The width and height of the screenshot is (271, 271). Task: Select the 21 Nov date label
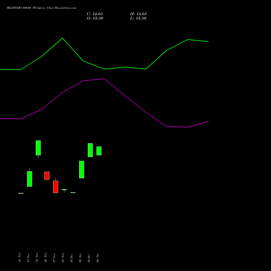tap(28, 257)
